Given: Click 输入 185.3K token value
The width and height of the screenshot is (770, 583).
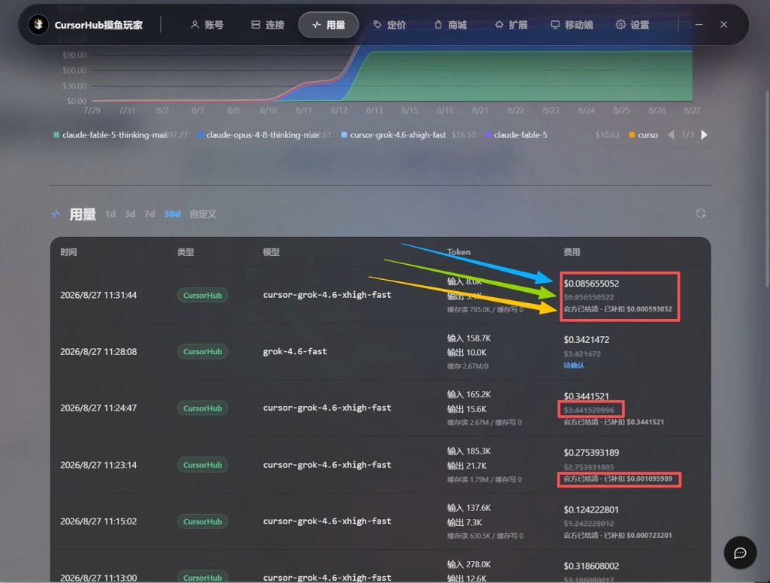Looking at the screenshot, I should (469, 451).
